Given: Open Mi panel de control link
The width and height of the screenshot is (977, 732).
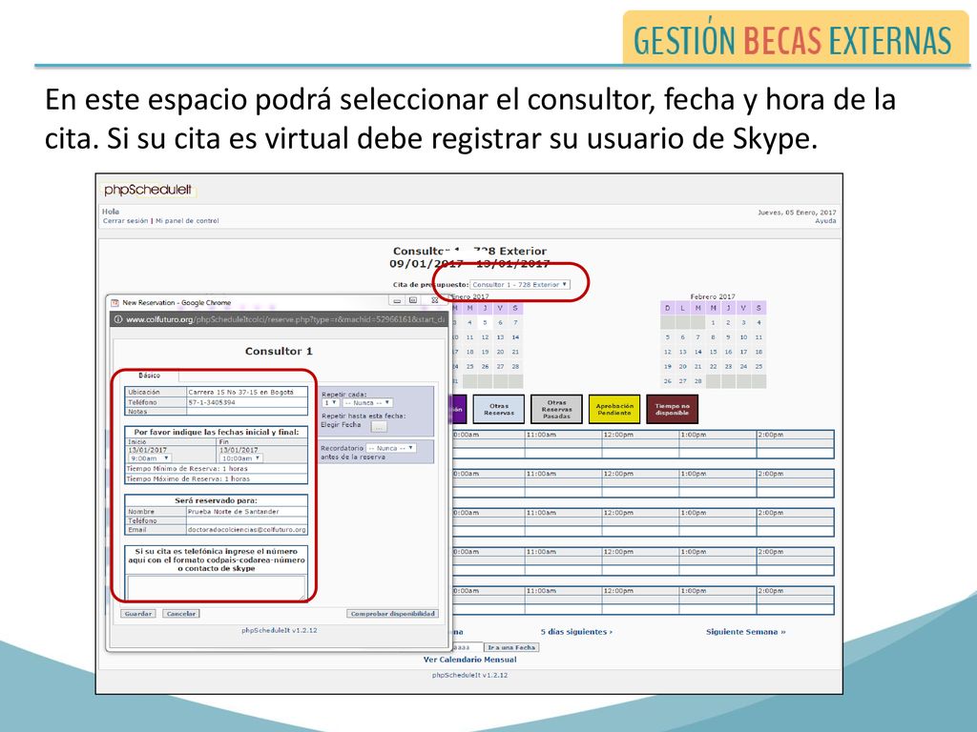Looking at the screenshot, I should pos(187,221).
